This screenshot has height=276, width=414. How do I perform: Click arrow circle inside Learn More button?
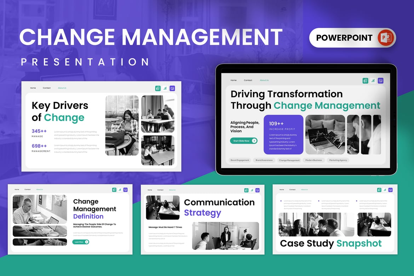click(87, 242)
